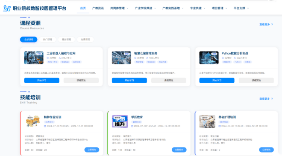282x156 pixels.
Task: Click 查看更多 beside 技能培训
Action: click(264, 98)
